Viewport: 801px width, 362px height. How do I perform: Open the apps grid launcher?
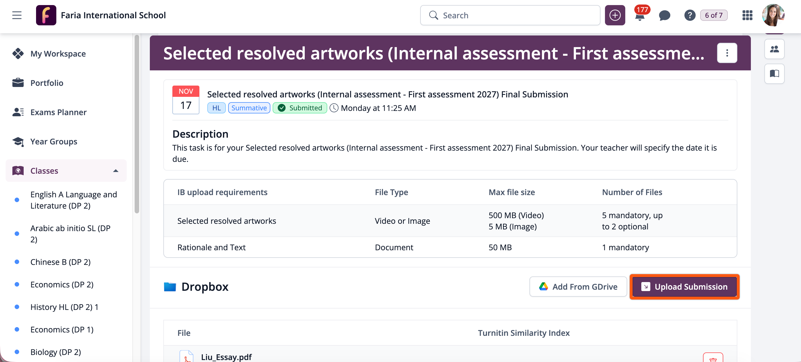tap(747, 15)
